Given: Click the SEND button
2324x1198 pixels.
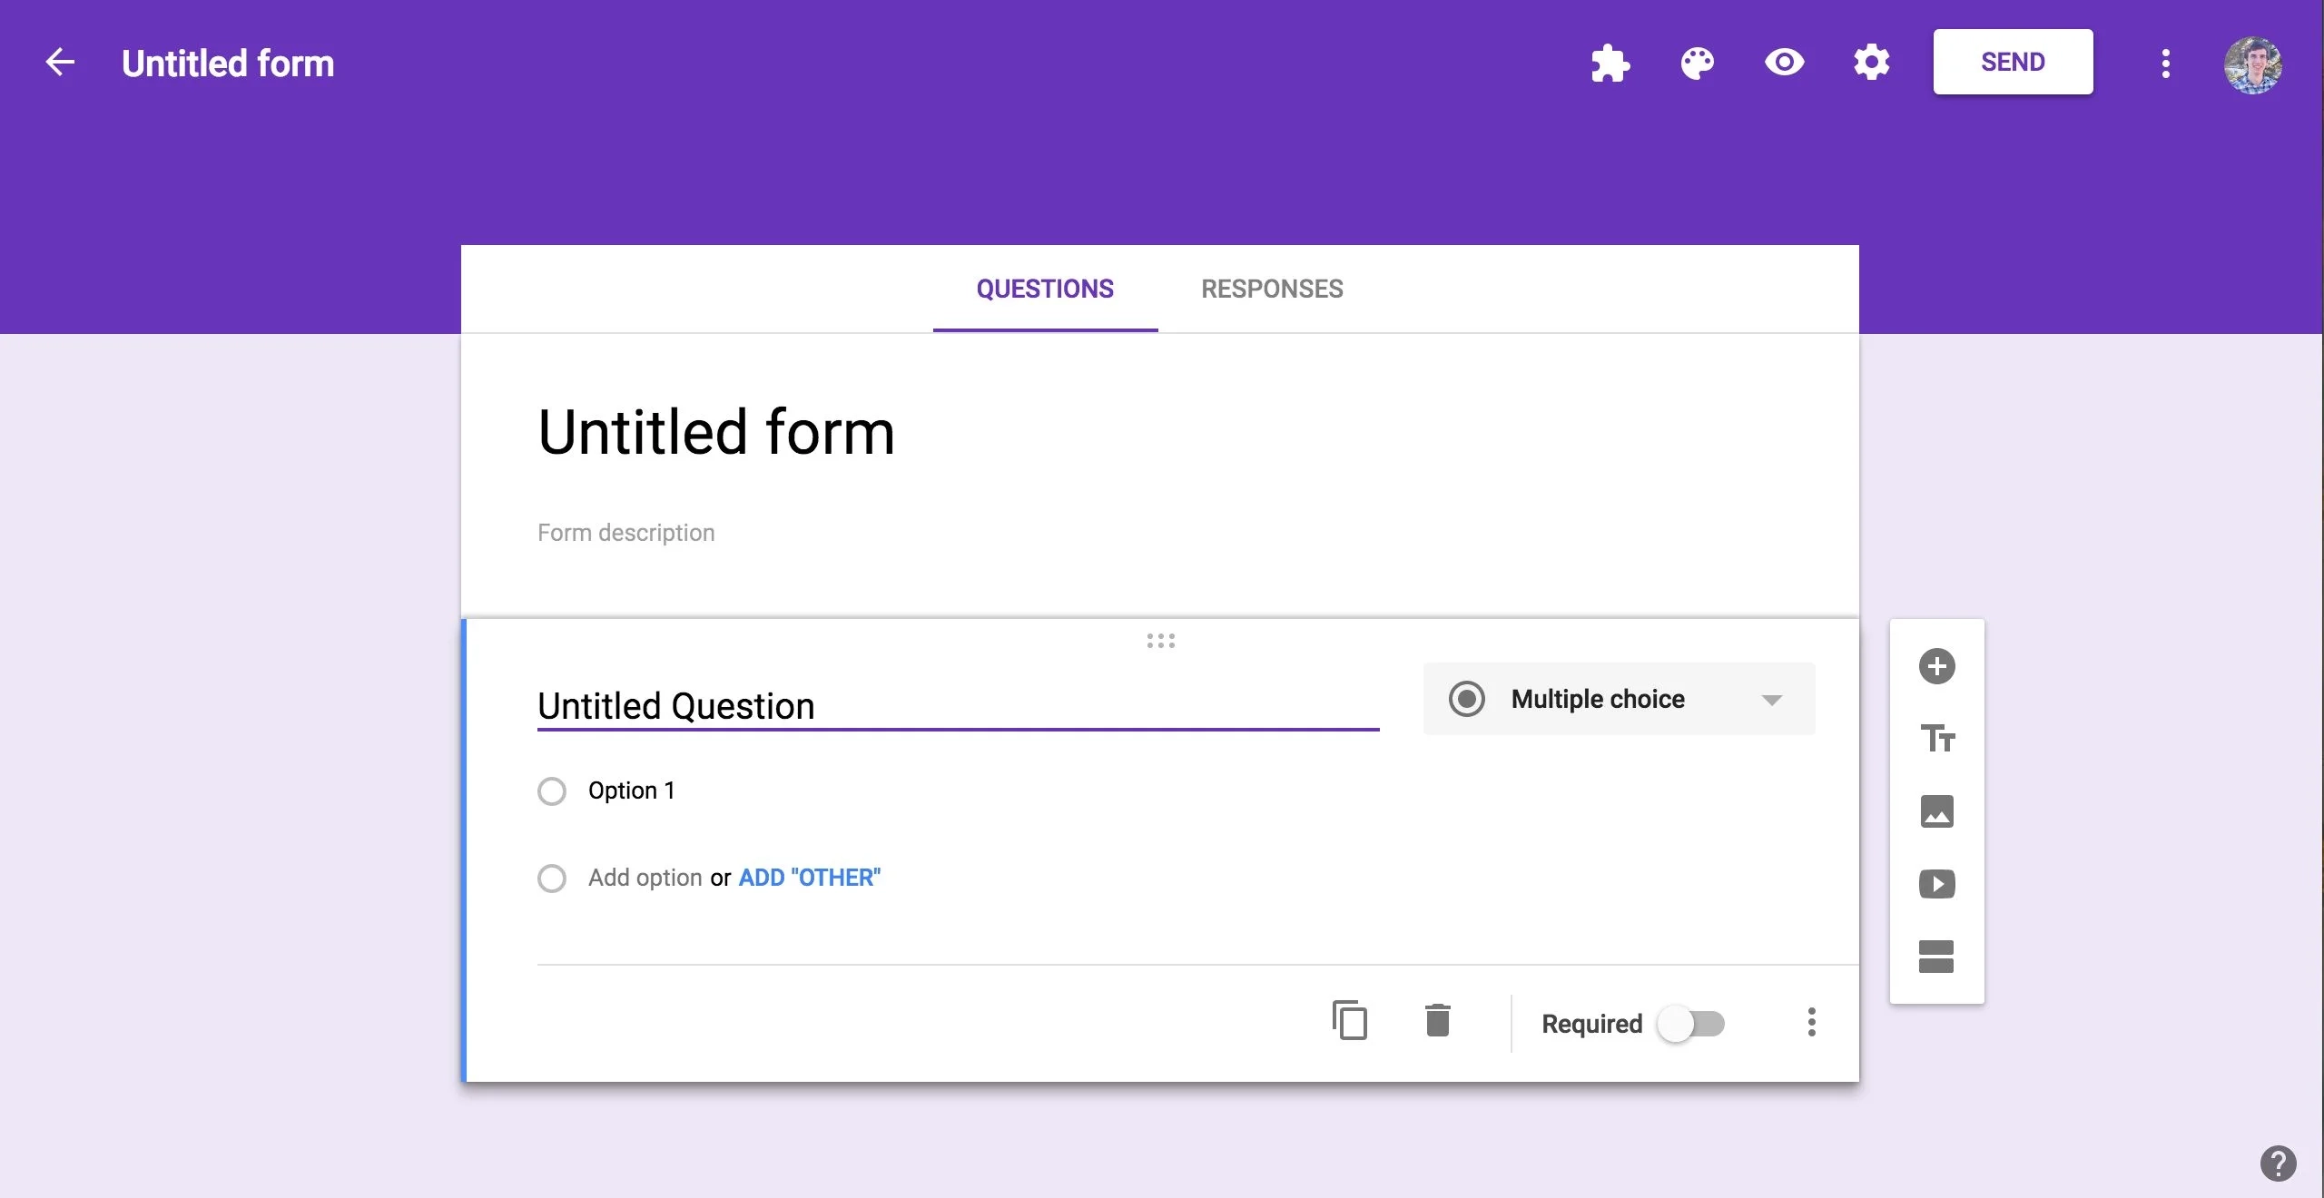Looking at the screenshot, I should point(2013,61).
